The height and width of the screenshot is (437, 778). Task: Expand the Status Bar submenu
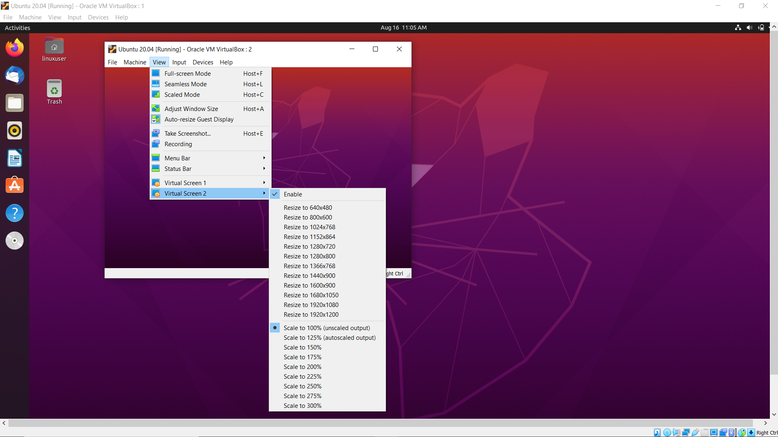tap(210, 168)
